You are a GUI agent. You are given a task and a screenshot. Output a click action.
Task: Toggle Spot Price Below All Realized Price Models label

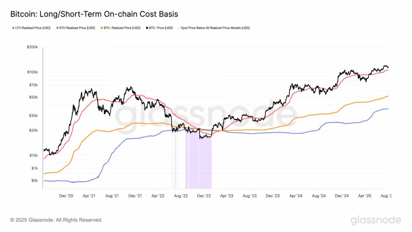tap(215, 28)
